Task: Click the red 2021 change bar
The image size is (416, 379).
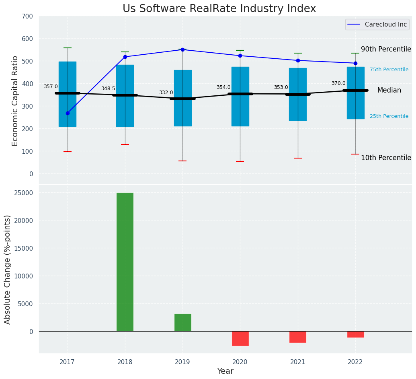Action: click(298, 337)
